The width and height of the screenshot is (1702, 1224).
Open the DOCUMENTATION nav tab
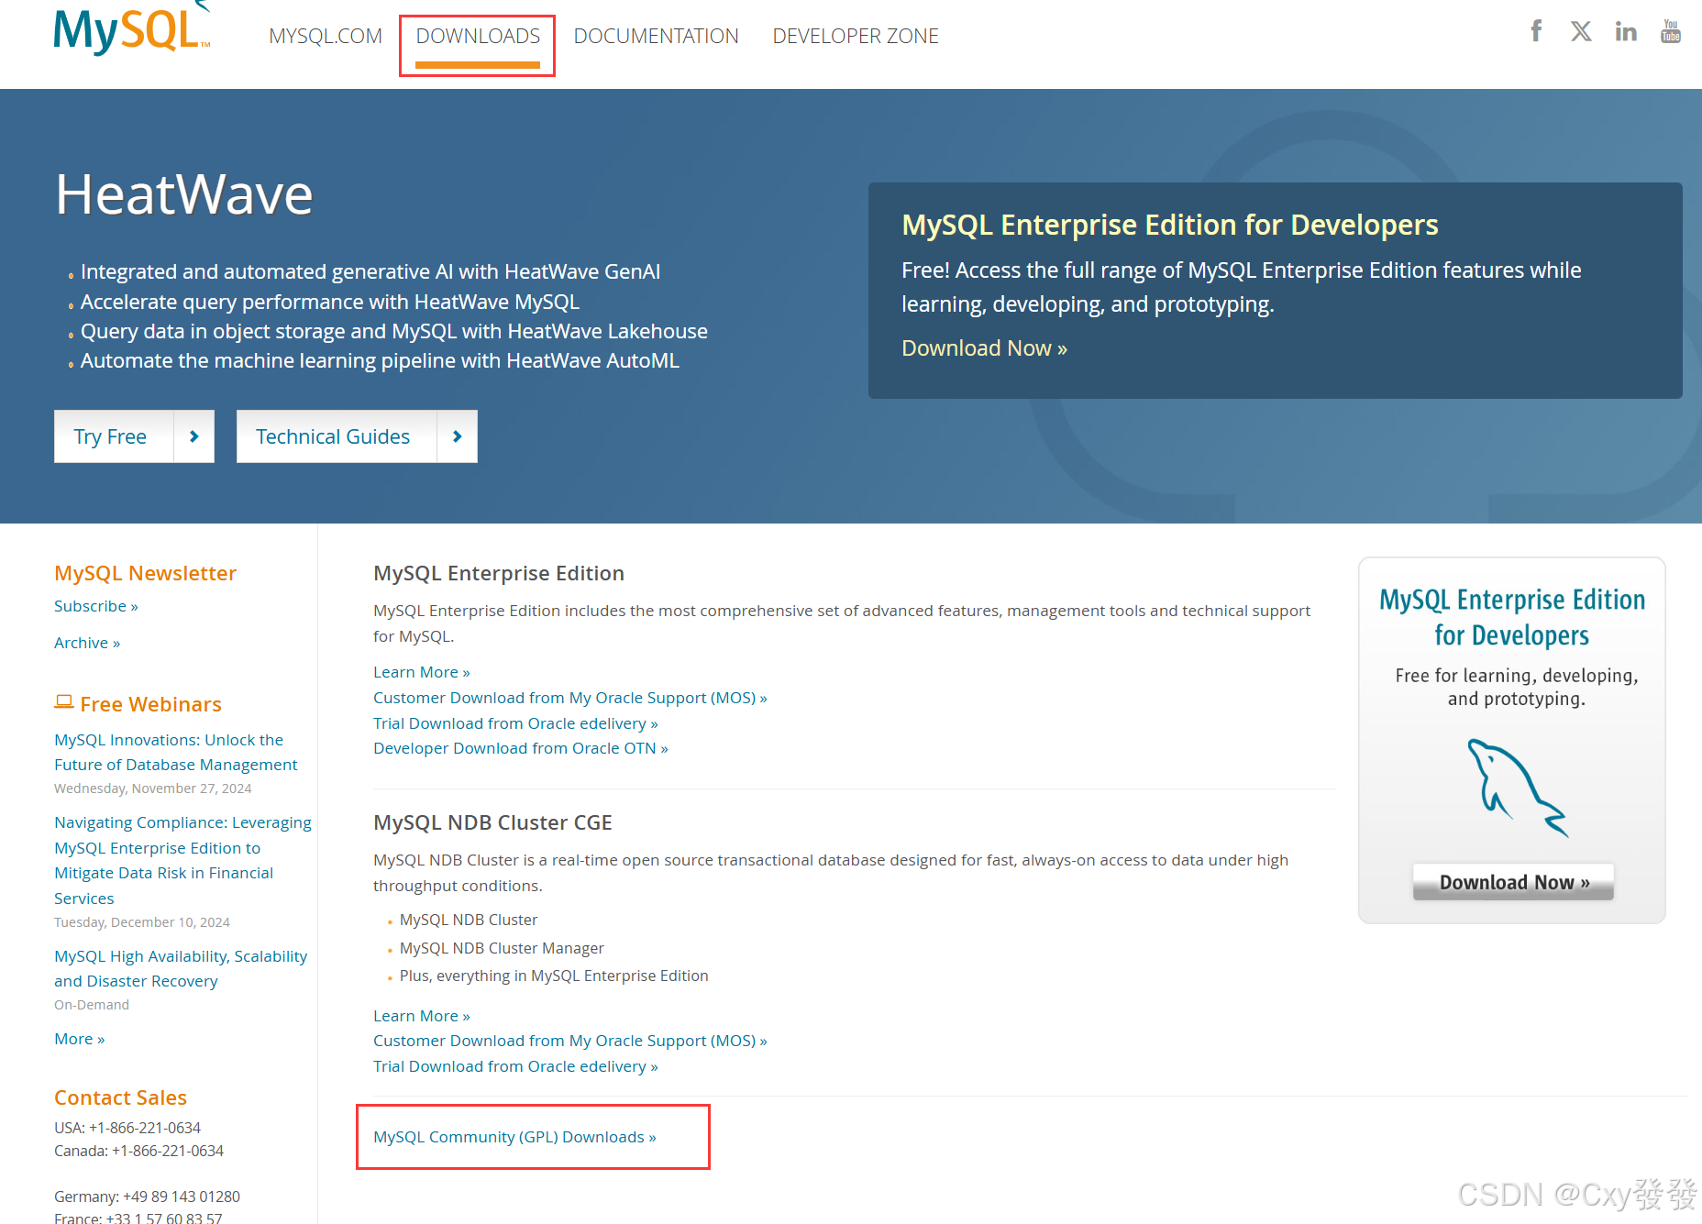(657, 36)
